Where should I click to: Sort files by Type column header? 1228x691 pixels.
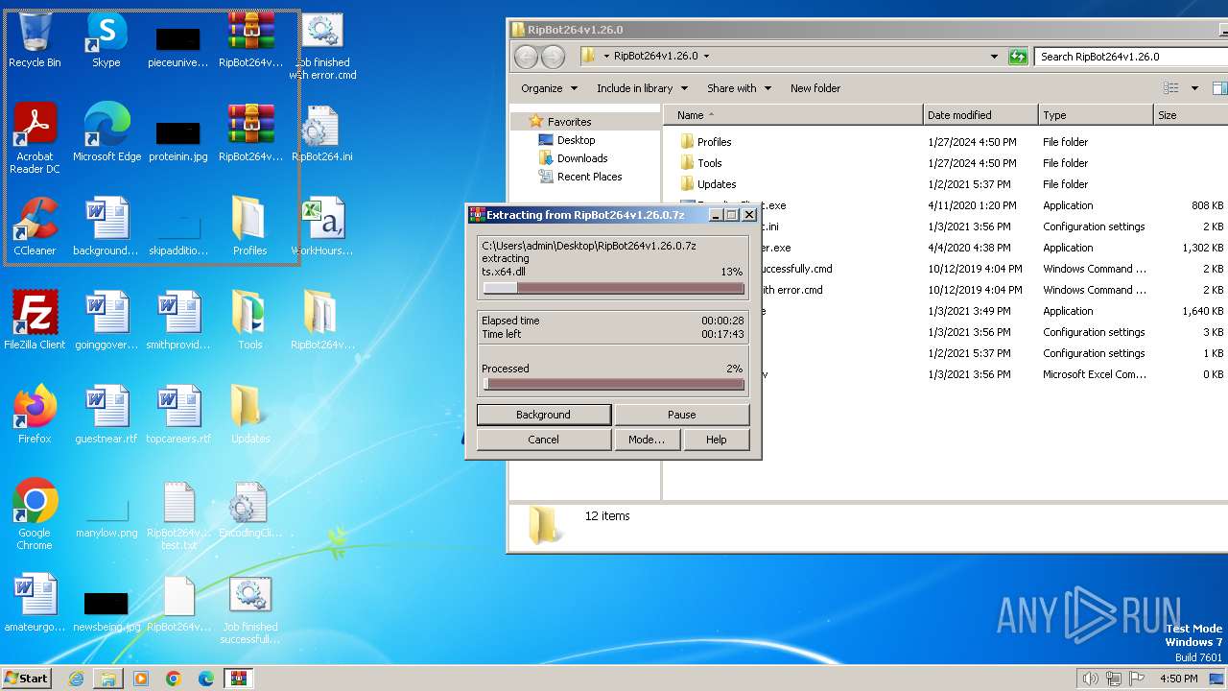pyautogui.click(x=1096, y=115)
